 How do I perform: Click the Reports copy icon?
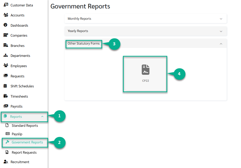coord(5,116)
